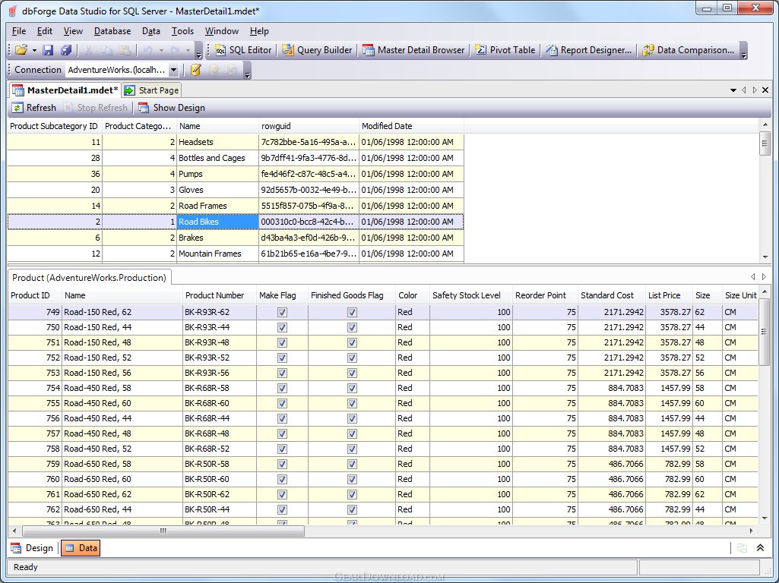Click the Data view icon
The height and width of the screenshot is (583, 779).
70,548
